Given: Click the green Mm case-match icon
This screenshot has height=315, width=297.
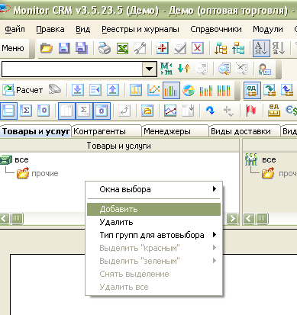Looking at the screenshot, I should tap(166, 69).
